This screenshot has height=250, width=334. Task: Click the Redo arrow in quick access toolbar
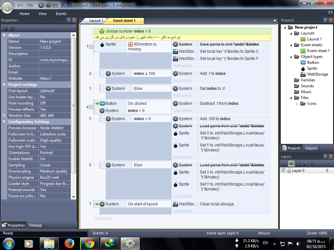[x=30, y=5]
